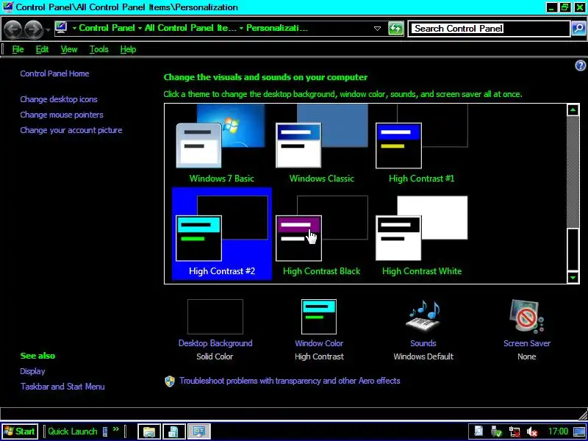Screen dimensions: 588x441
Task: Pick the High Contrast White theme
Action: [x=421, y=233]
